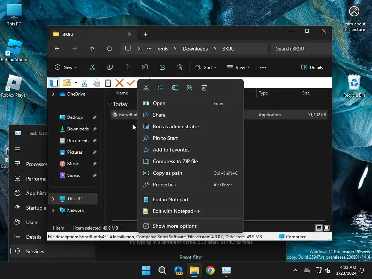372x279 pixels.
Task: Click Copy icon in Explorer command bar
Action: click(110, 67)
